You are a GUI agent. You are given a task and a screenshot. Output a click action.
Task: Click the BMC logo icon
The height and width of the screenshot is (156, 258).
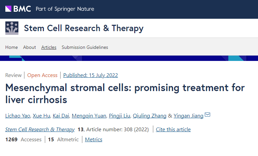coord(18,9)
